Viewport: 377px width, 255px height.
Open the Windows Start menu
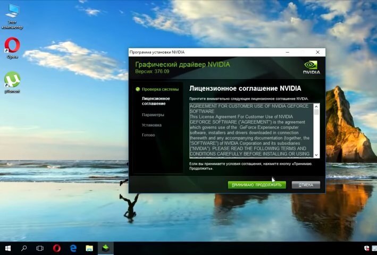click(x=8, y=248)
